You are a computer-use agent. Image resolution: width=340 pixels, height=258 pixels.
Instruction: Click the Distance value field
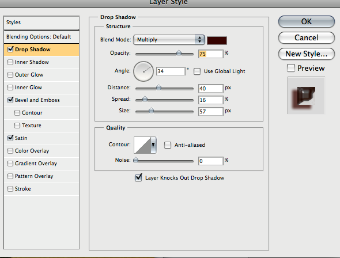coord(210,88)
